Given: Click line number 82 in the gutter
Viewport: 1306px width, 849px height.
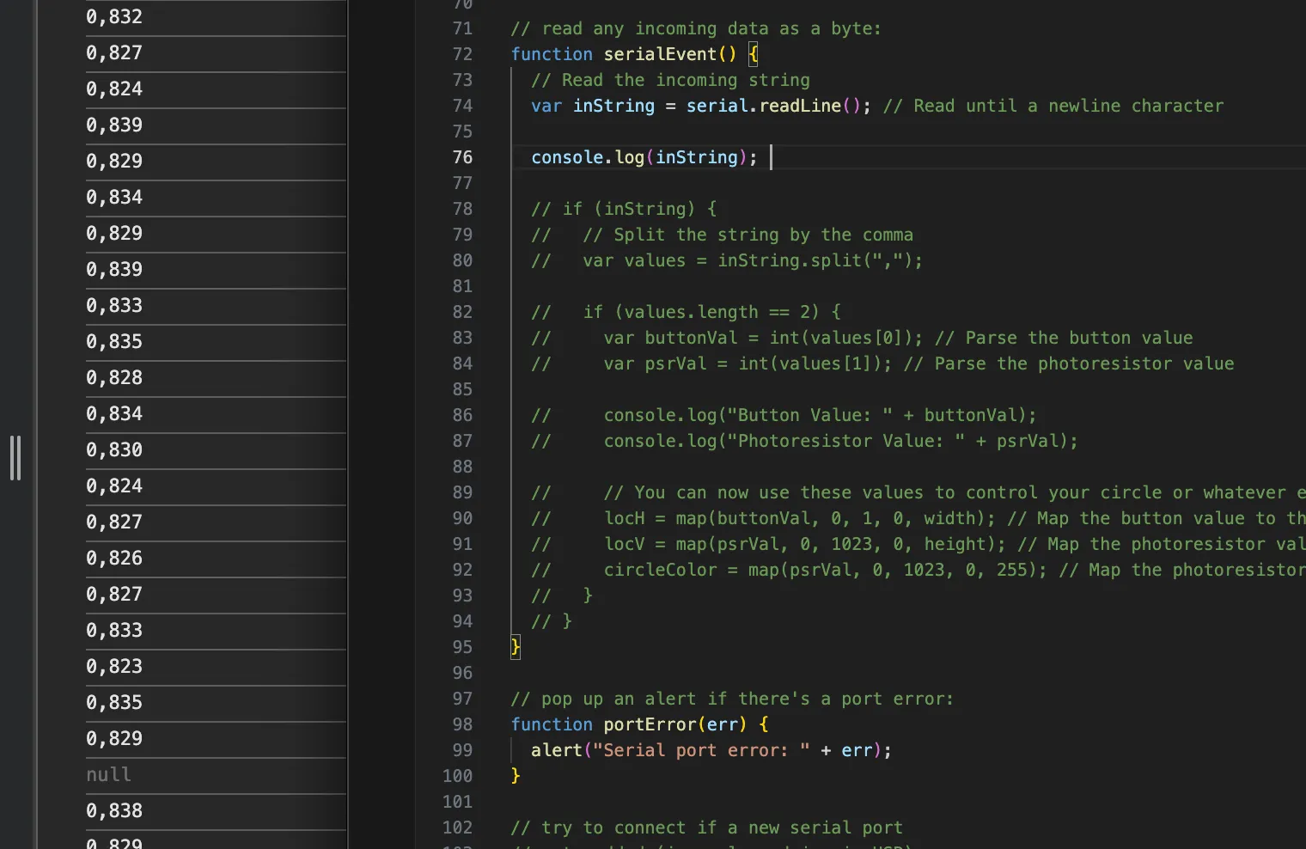Looking at the screenshot, I should pyautogui.click(x=462, y=312).
